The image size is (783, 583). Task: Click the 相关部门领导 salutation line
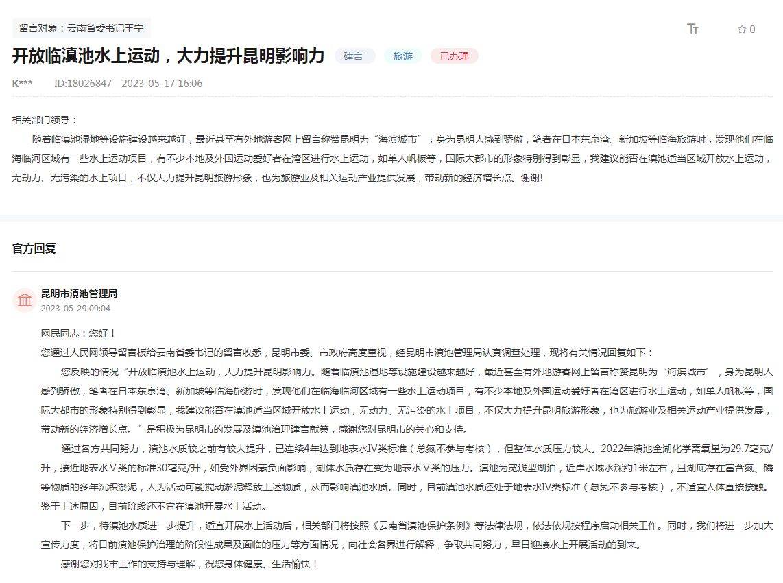click(x=45, y=120)
